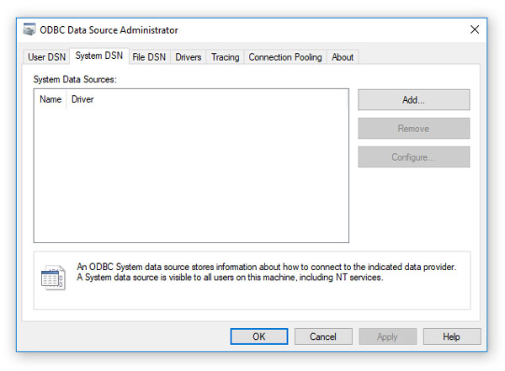505x371 pixels.
Task: Close the ODBC Data Source Administrator window
Action: tap(475, 29)
